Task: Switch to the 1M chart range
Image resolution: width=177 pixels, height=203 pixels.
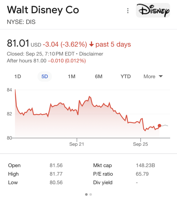Action: click(x=72, y=77)
